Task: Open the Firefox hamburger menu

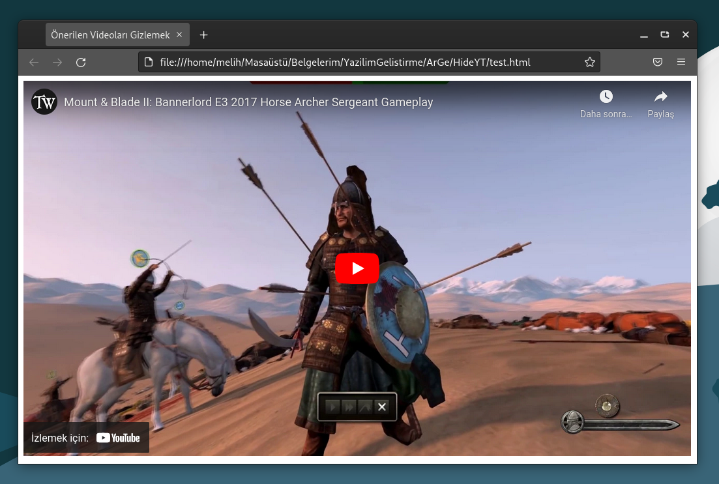Action: point(681,63)
